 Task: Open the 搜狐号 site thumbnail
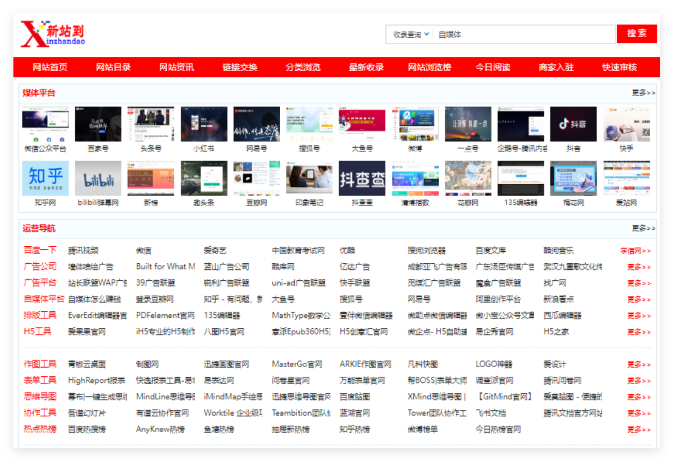pyautogui.click(x=309, y=124)
